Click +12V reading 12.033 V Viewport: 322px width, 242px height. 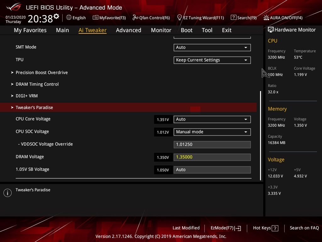click(x=275, y=176)
